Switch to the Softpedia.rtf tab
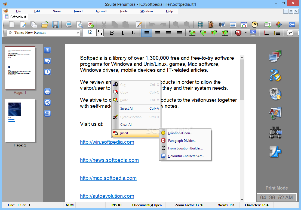 point(16,17)
